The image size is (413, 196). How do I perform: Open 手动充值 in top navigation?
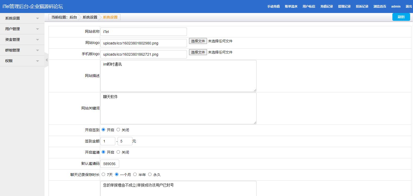click(273, 6)
